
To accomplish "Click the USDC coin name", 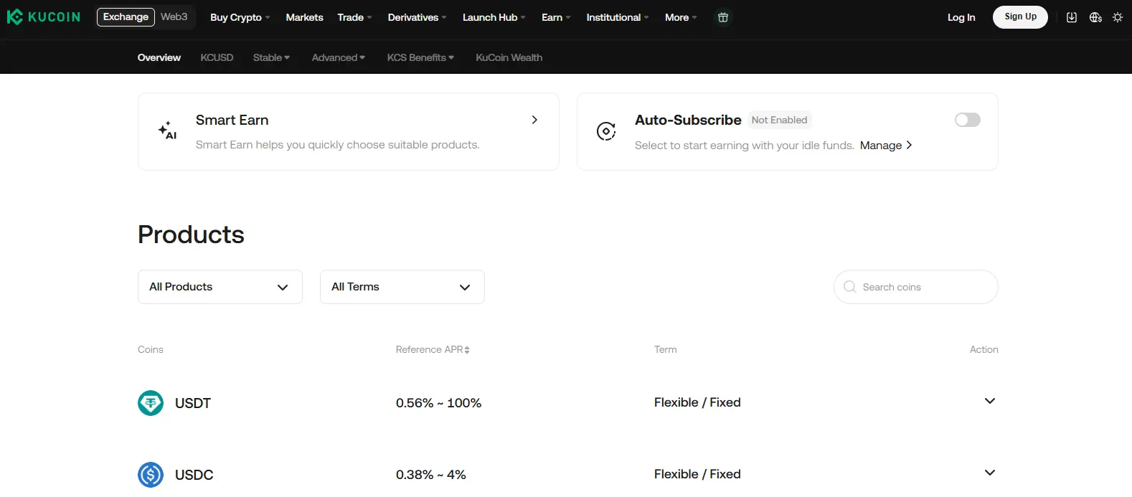I will pyautogui.click(x=194, y=475).
